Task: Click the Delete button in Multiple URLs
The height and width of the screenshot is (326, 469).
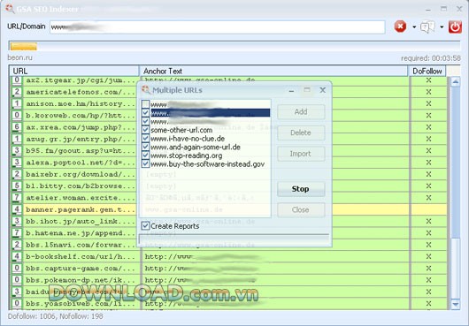Action: (301, 133)
